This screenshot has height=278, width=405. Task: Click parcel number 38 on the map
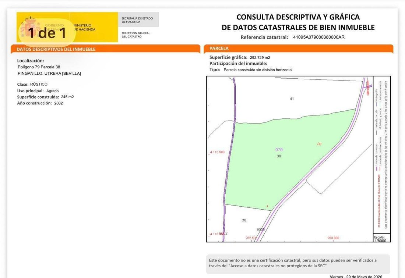tap(279, 156)
